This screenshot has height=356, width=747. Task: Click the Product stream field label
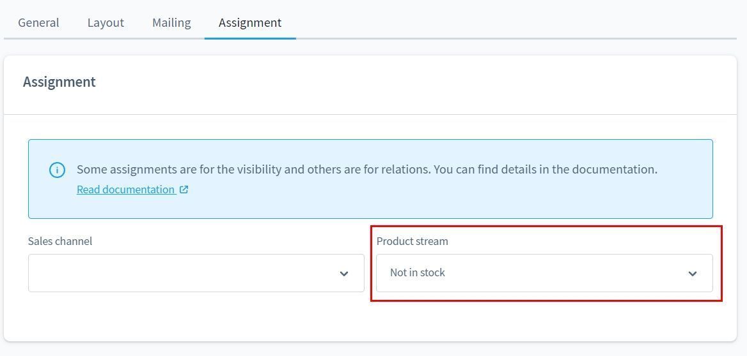[x=412, y=241]
